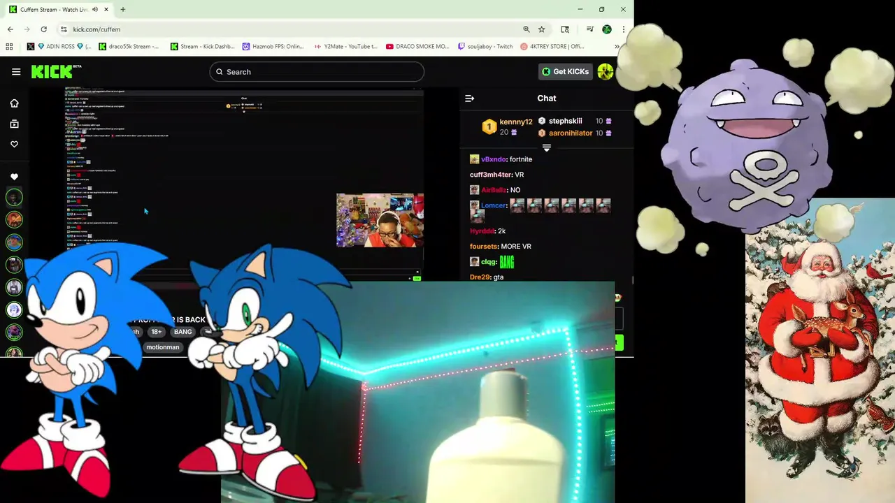Focus the Kick Search field

point(317,72)
